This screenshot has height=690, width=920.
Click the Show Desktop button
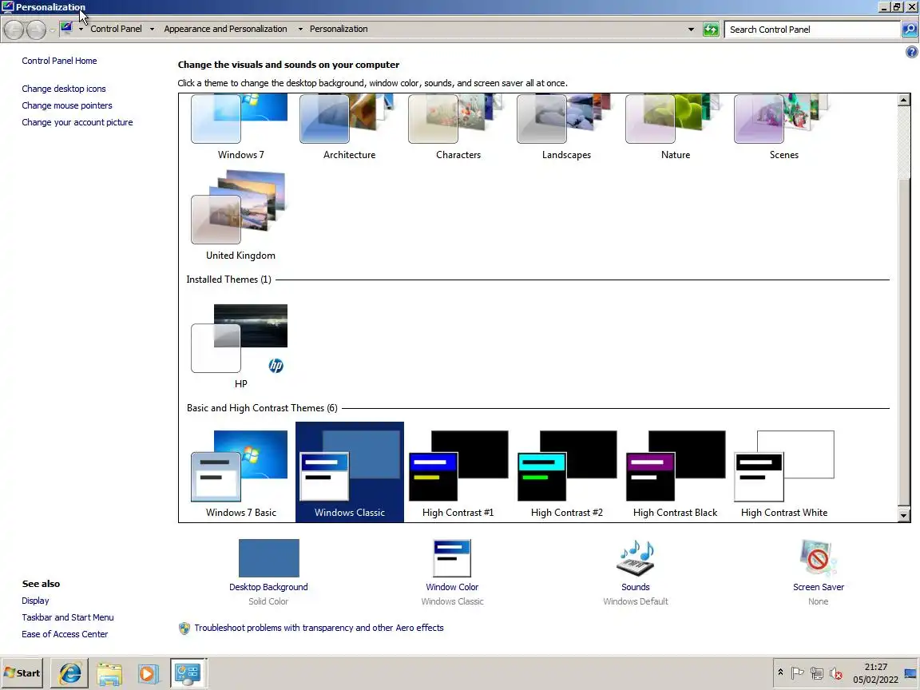pos(910,673)
